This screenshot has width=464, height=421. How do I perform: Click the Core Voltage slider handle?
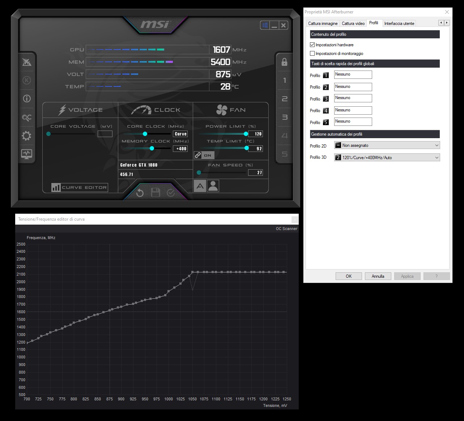pyautogui.click(x=48, y=134)
